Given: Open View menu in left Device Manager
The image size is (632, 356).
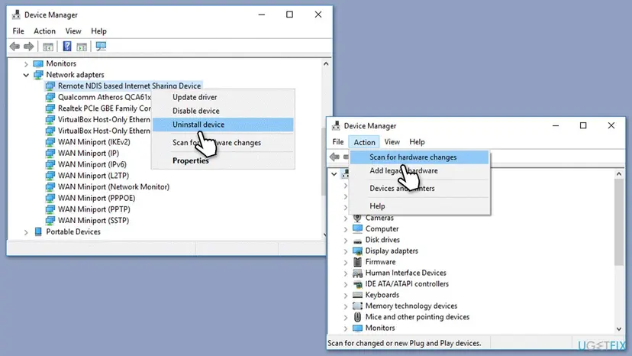Looking at the screenshot, I should 73,31.
